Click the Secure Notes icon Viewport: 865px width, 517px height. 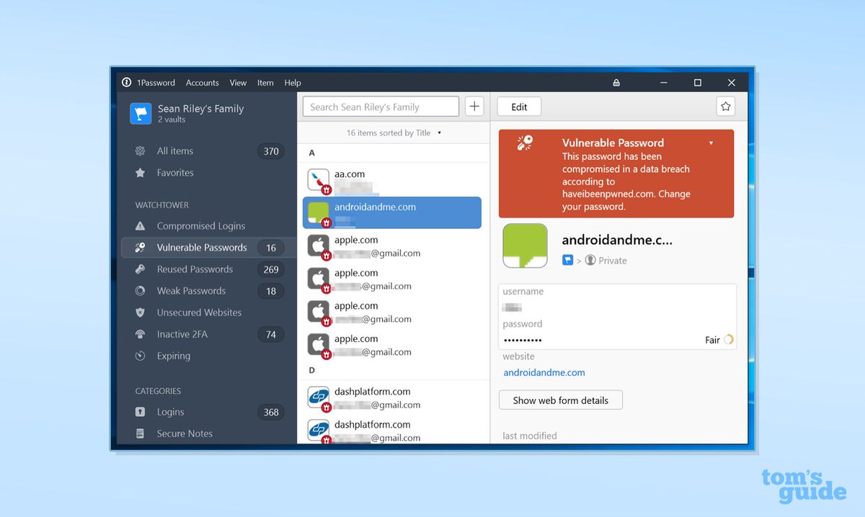coord(142,433)
